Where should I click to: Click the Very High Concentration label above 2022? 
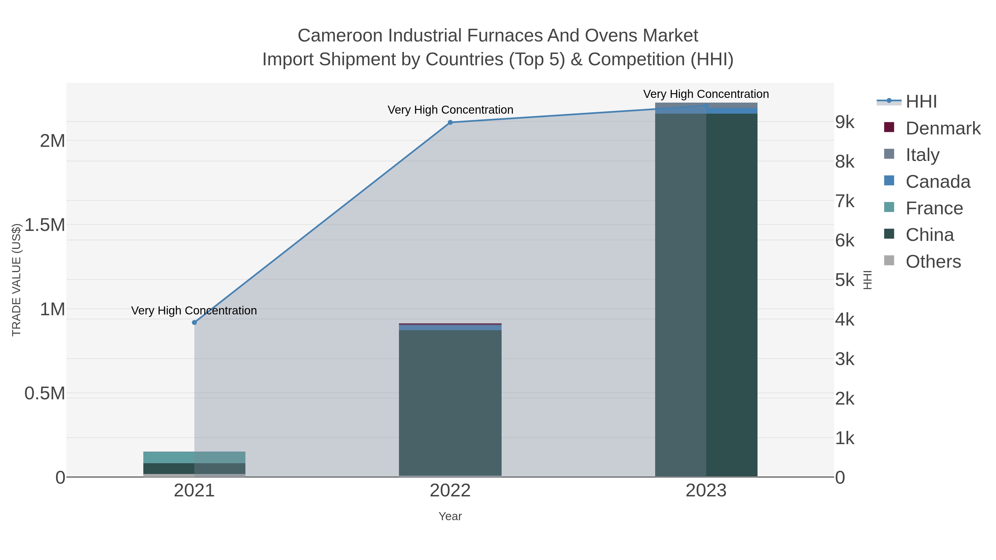[450, 110]
